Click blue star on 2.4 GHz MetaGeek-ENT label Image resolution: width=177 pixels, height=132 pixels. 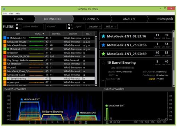click(x=22, y=99)
